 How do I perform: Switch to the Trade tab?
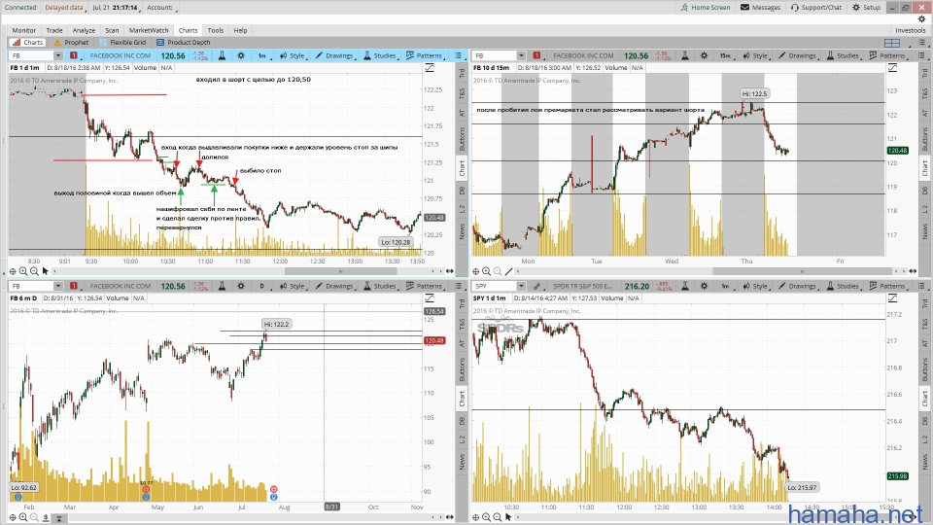point(54,30)
